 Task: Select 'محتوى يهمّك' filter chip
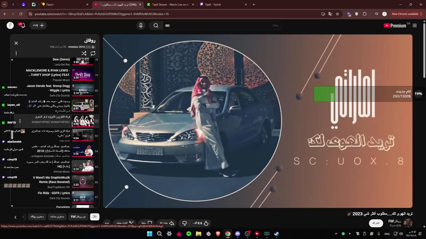click(37, 217)
